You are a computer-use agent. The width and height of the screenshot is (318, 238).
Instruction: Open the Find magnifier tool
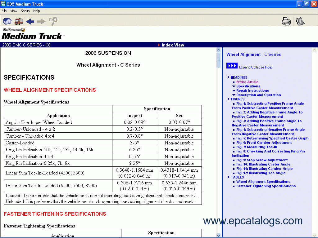tap(53, 21)
